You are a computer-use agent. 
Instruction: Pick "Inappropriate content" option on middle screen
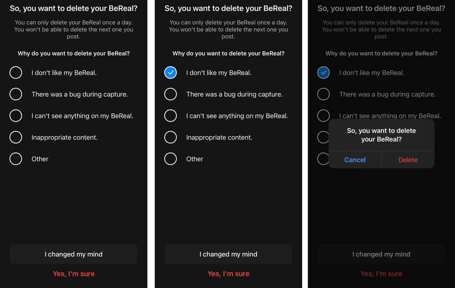pos(171,137)
